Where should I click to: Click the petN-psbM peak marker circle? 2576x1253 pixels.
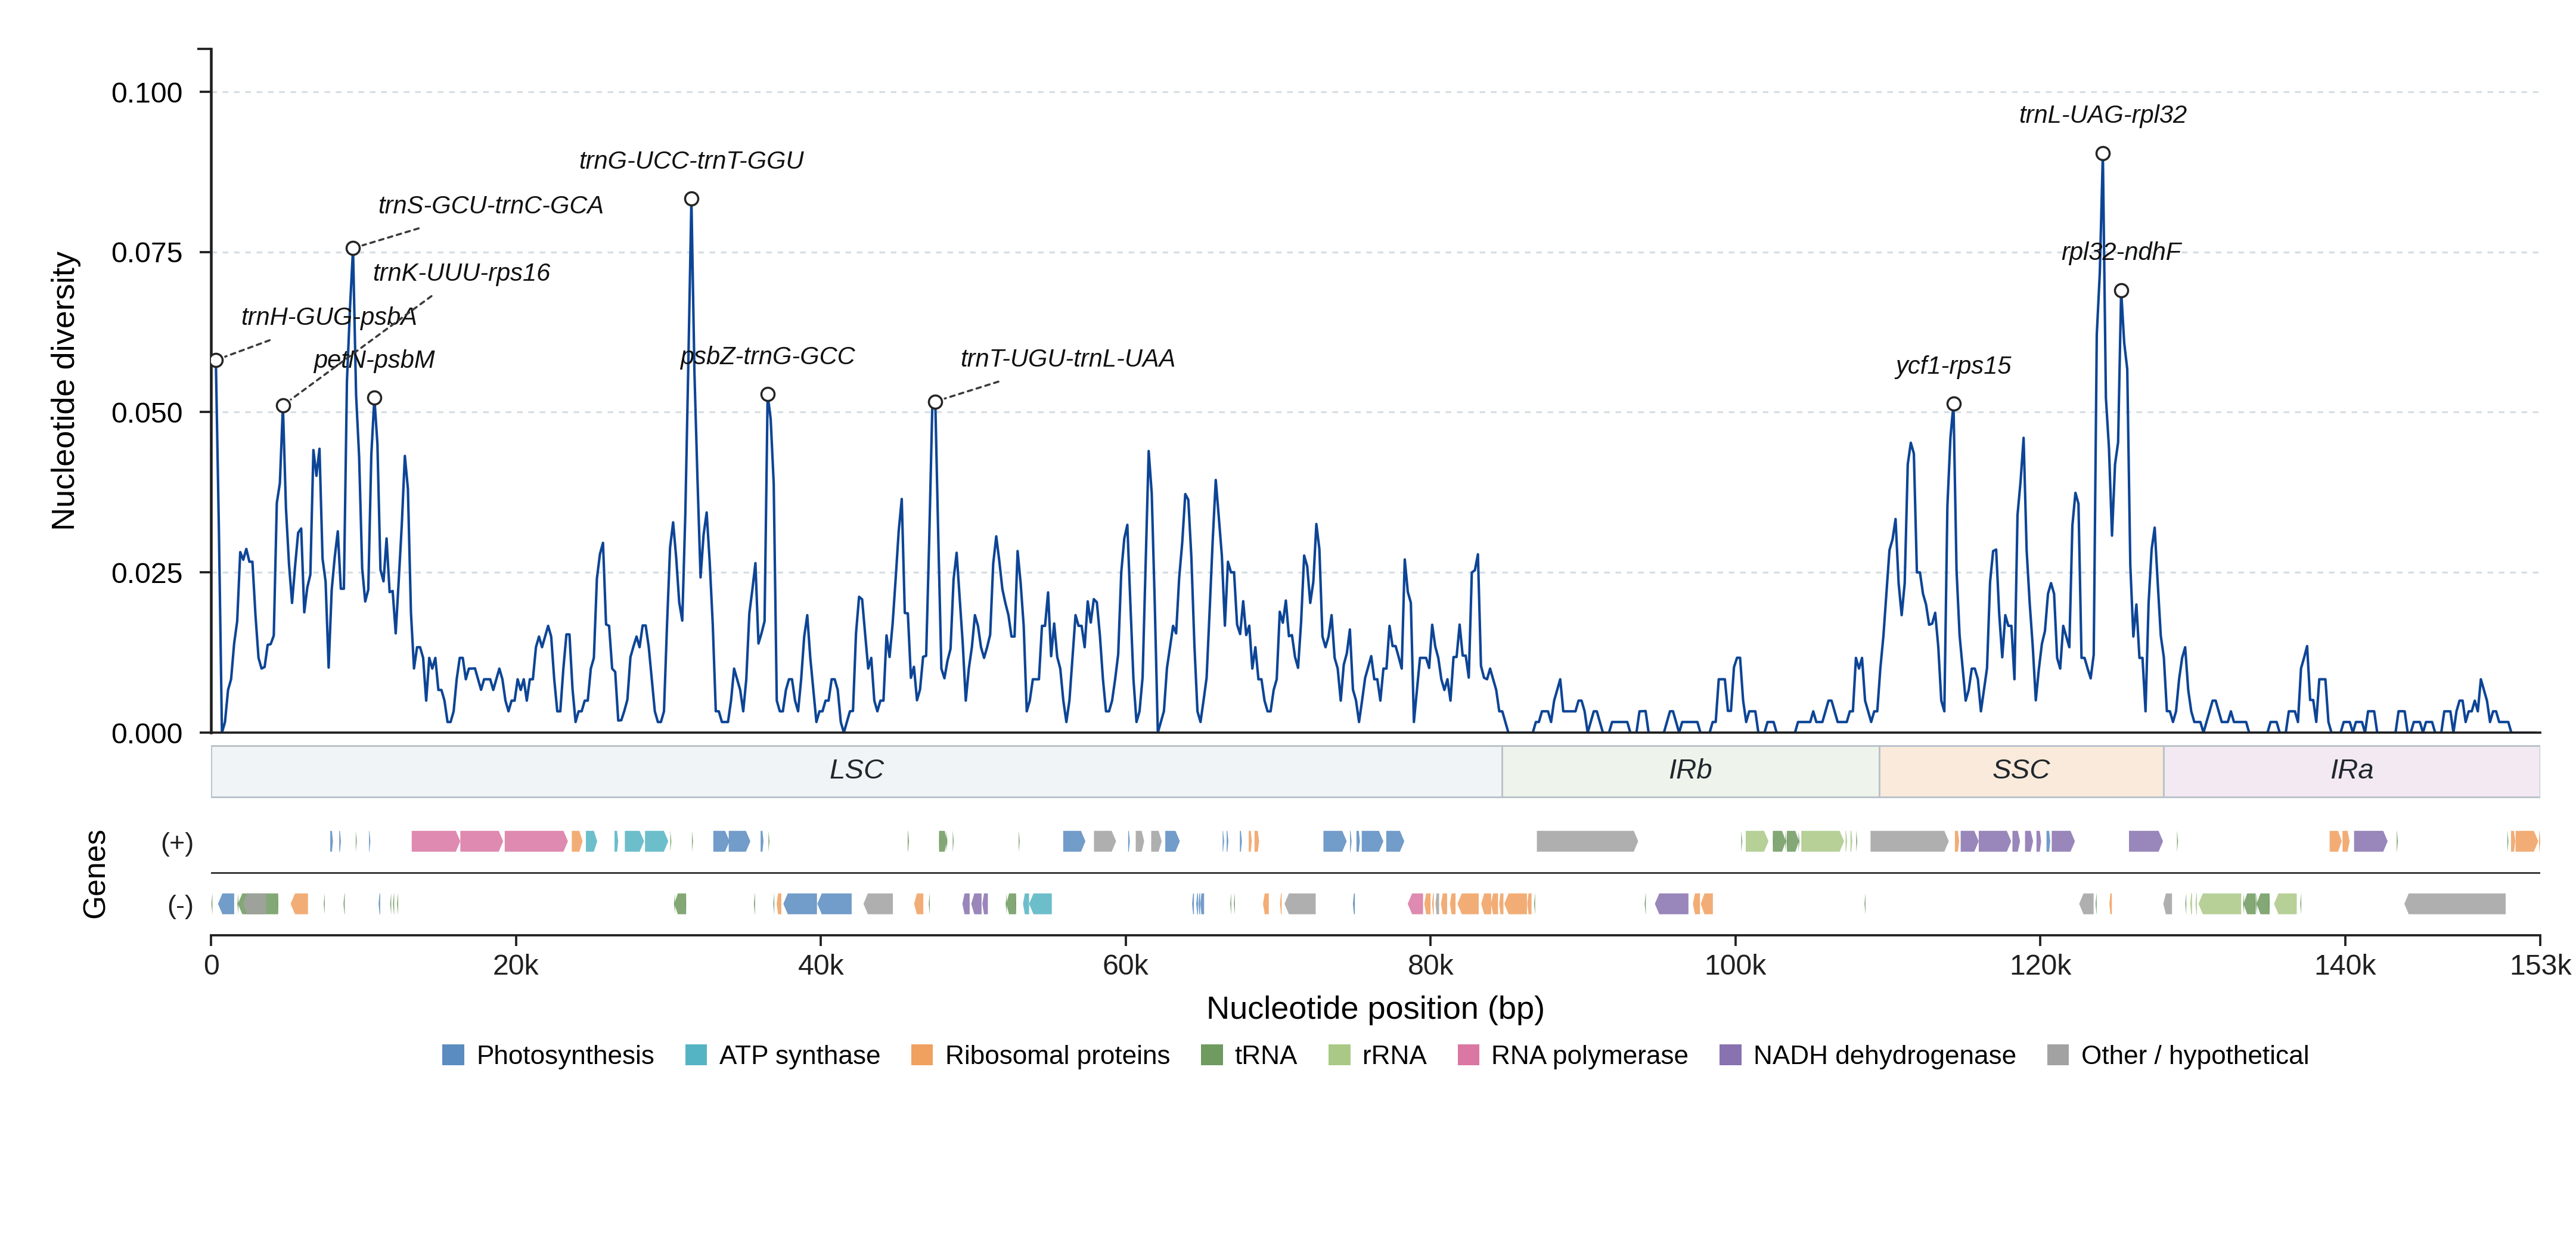coord(374,398)
